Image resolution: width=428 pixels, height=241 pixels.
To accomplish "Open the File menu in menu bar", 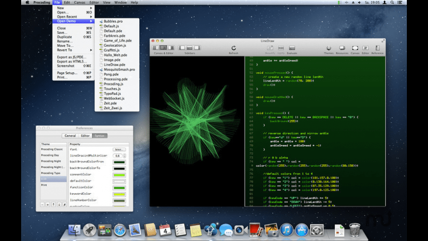I will [57, 2].
